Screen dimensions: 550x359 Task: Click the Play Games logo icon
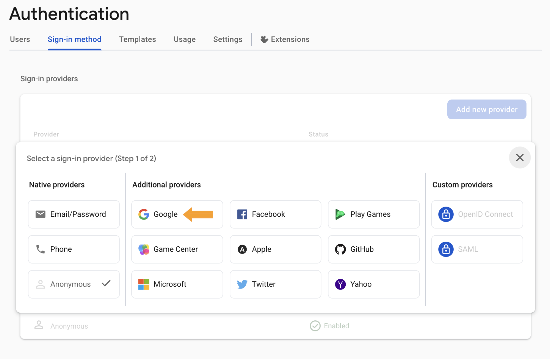click(x=340, y=214)
